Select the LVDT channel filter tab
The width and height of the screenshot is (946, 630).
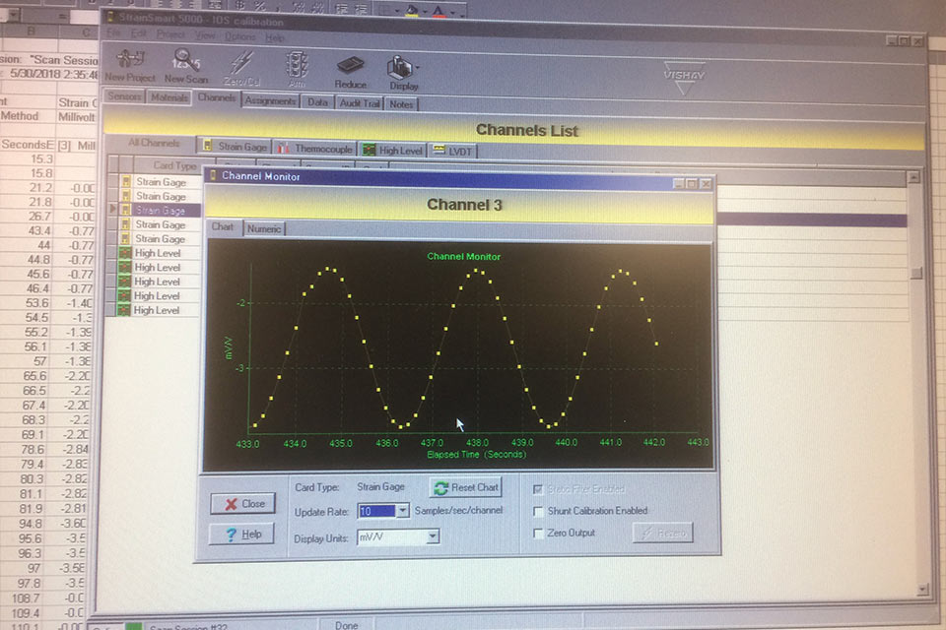[454, 150]
